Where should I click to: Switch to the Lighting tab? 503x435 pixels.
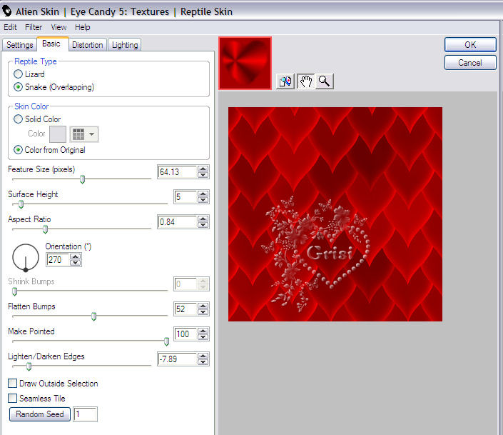pyautogui.click(x=125, y=45)
